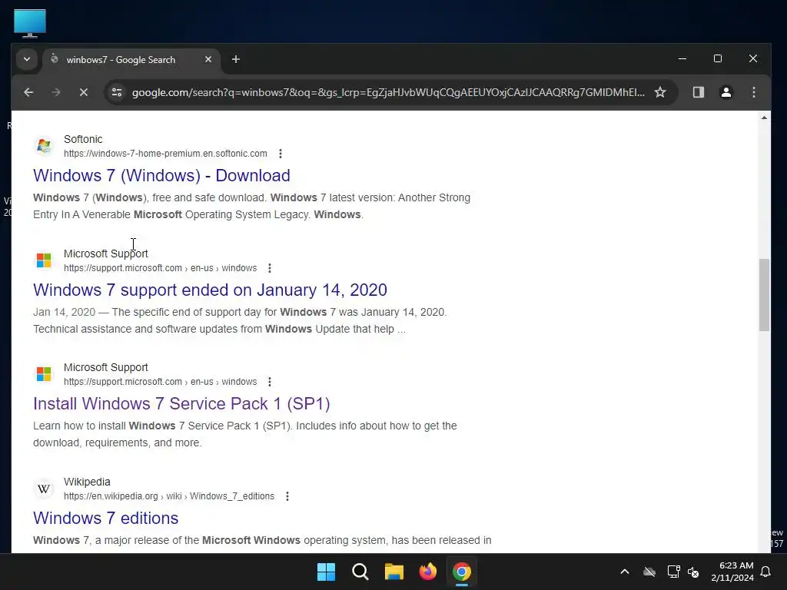Click the Wikipedia en.wikipedia.org URL text

(x=168, y=496)
